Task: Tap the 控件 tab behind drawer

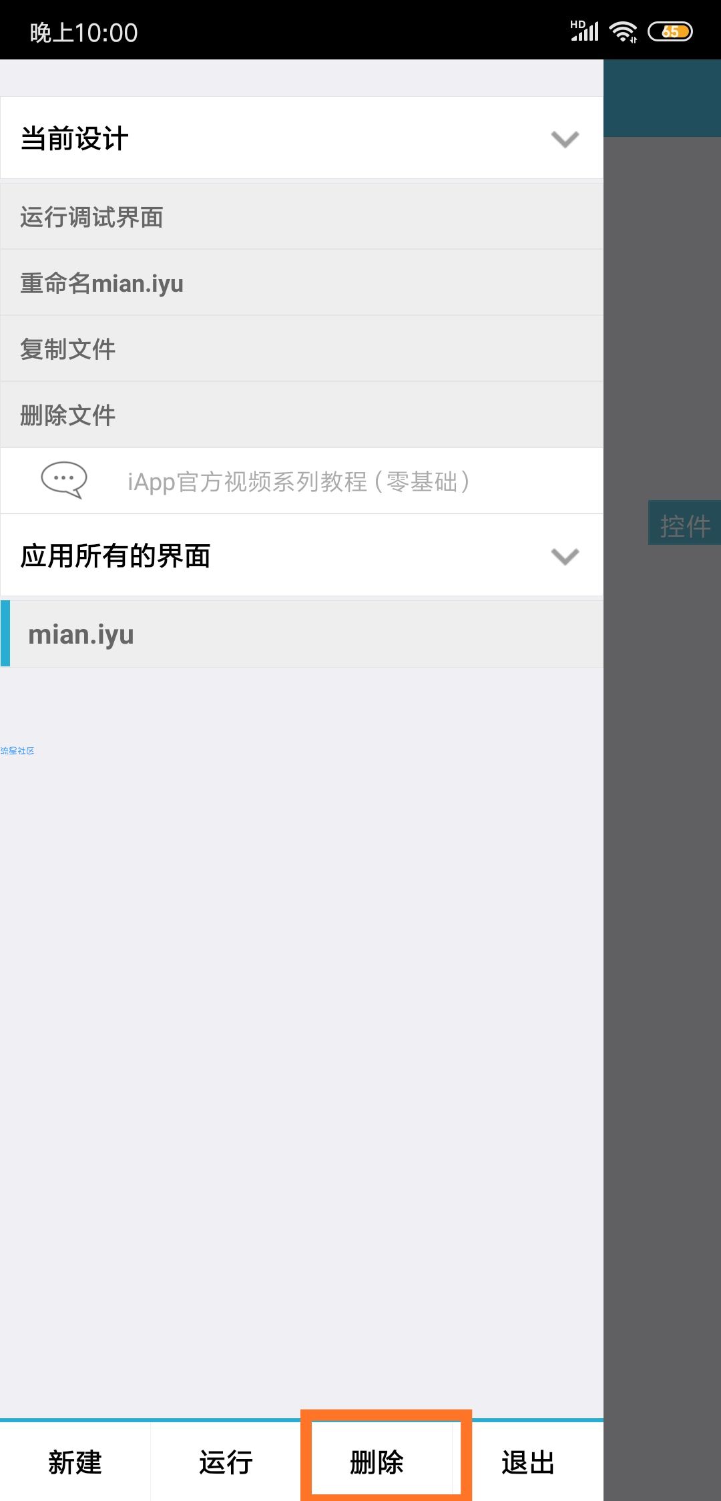Action: click(685, 525)
